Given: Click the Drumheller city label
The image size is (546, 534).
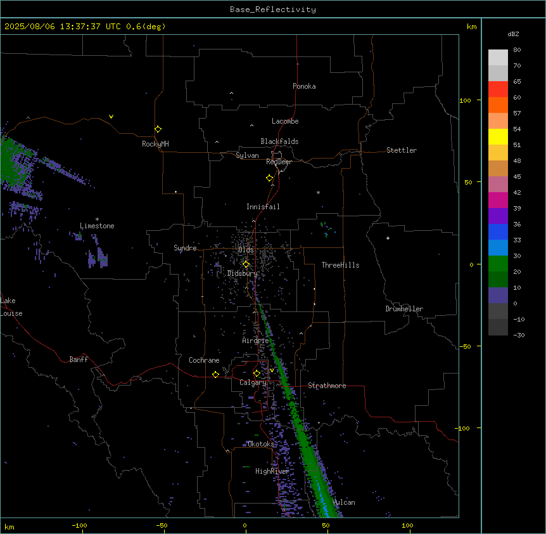Looking at the screenshot, I should click(x=404, y=309).
